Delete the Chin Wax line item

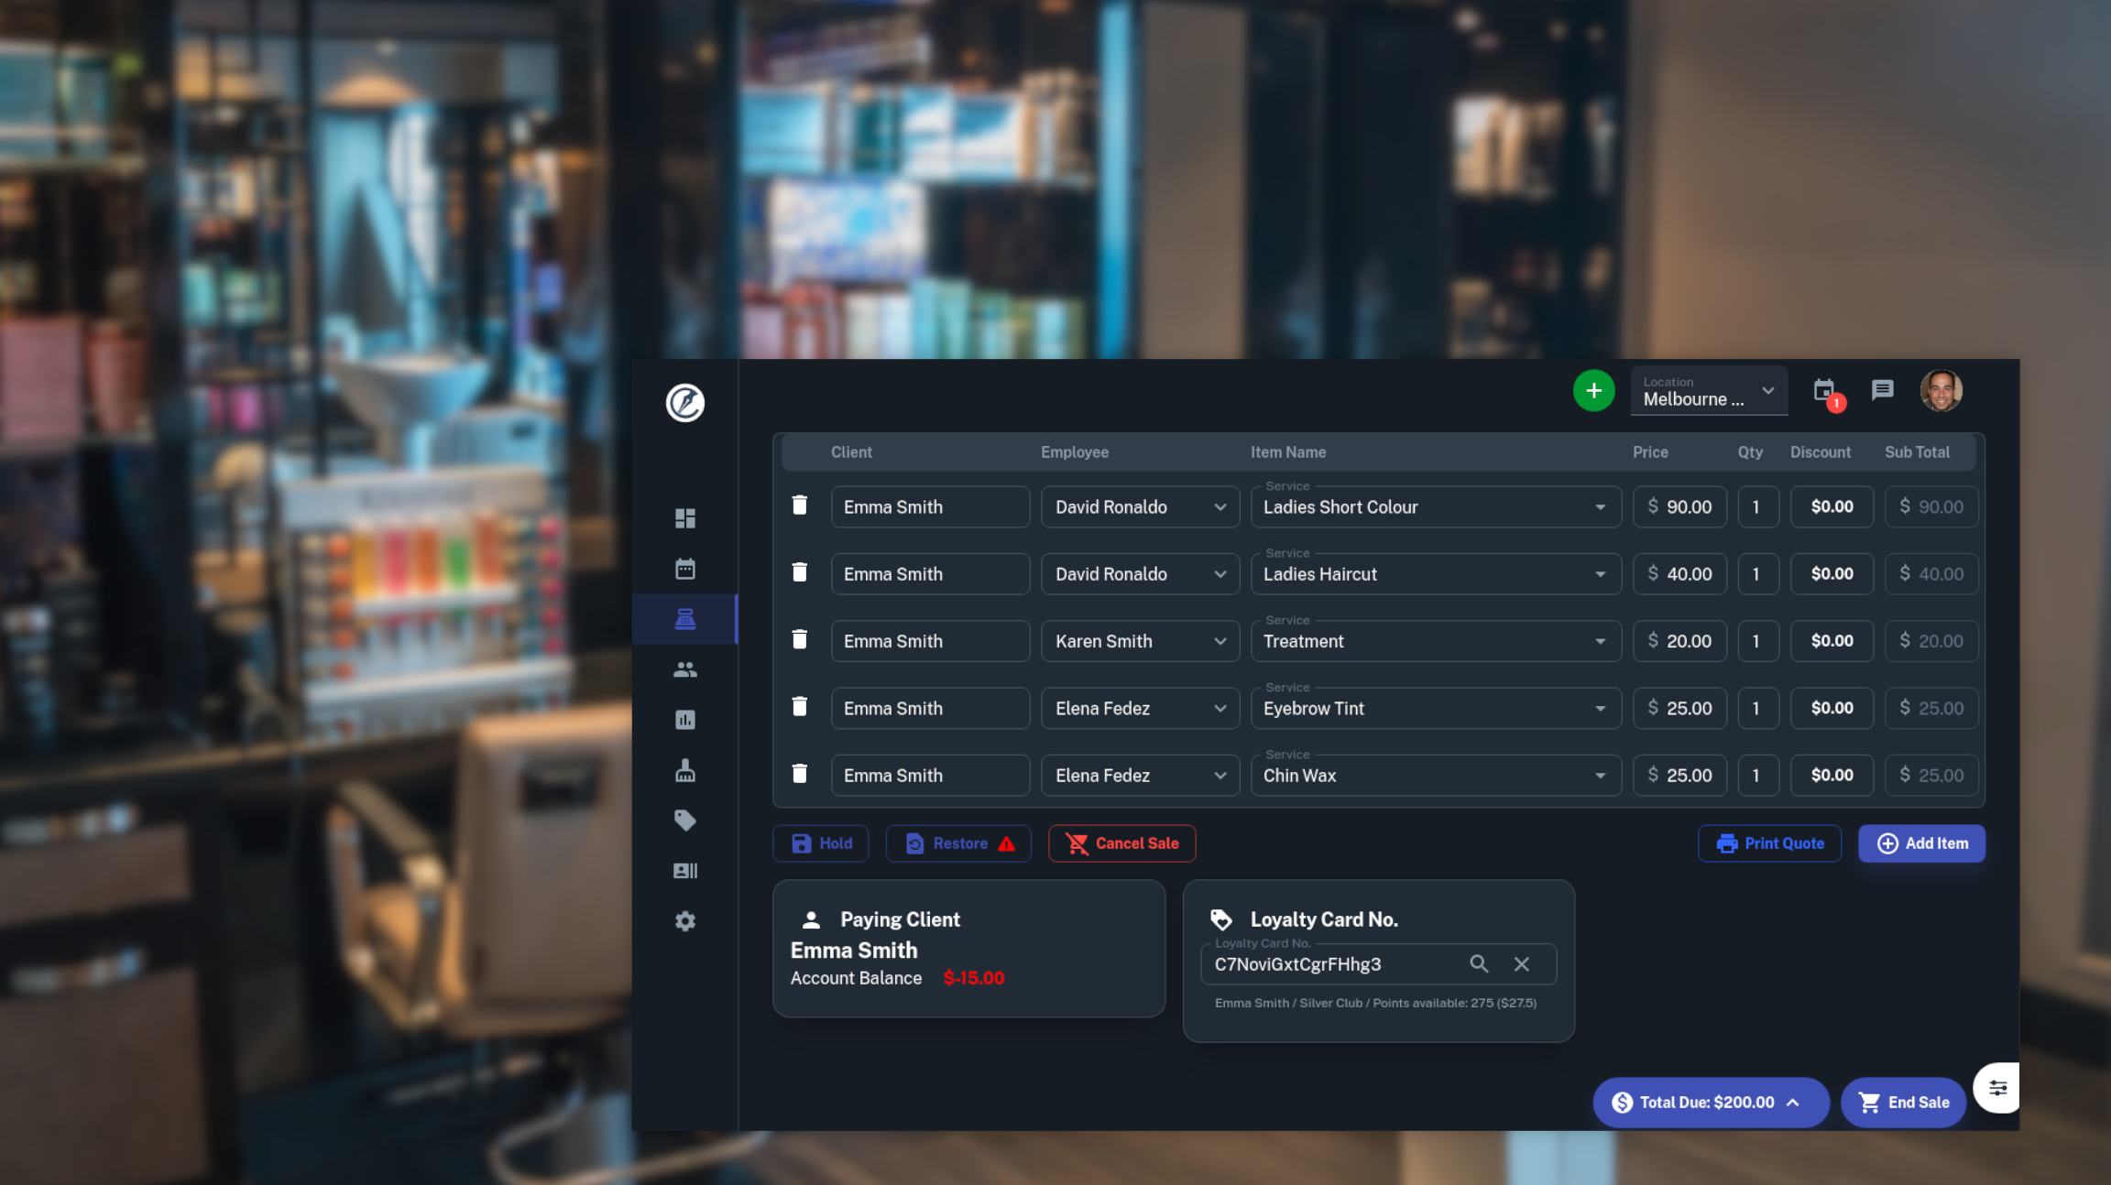click(799, 774)
